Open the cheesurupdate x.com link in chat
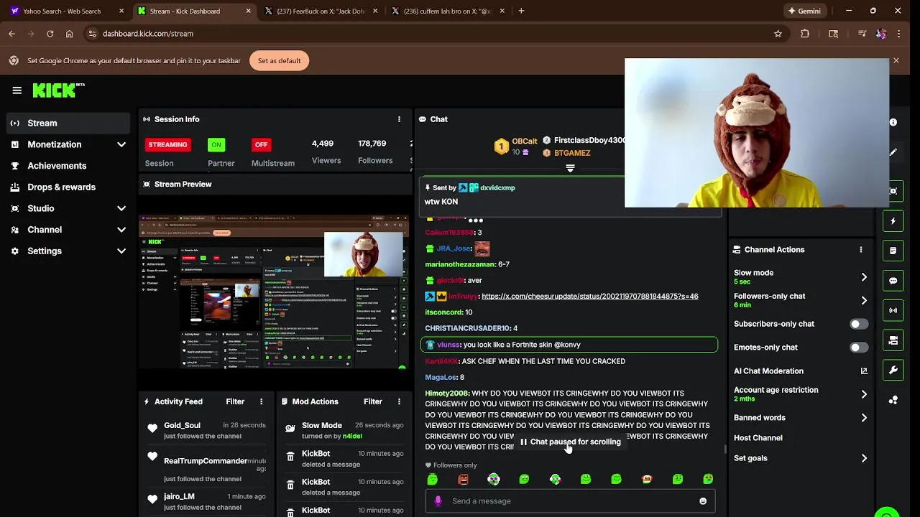Screen dimensions: 920x517 click(589, 296)
